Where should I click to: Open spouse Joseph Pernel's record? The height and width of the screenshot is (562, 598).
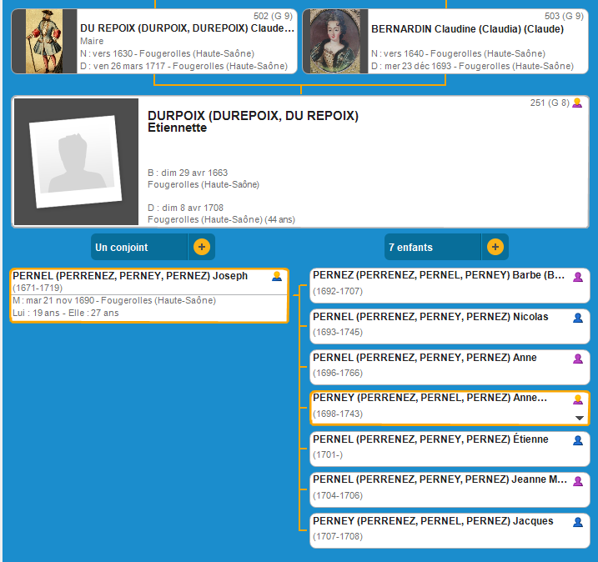pos(130,276)
